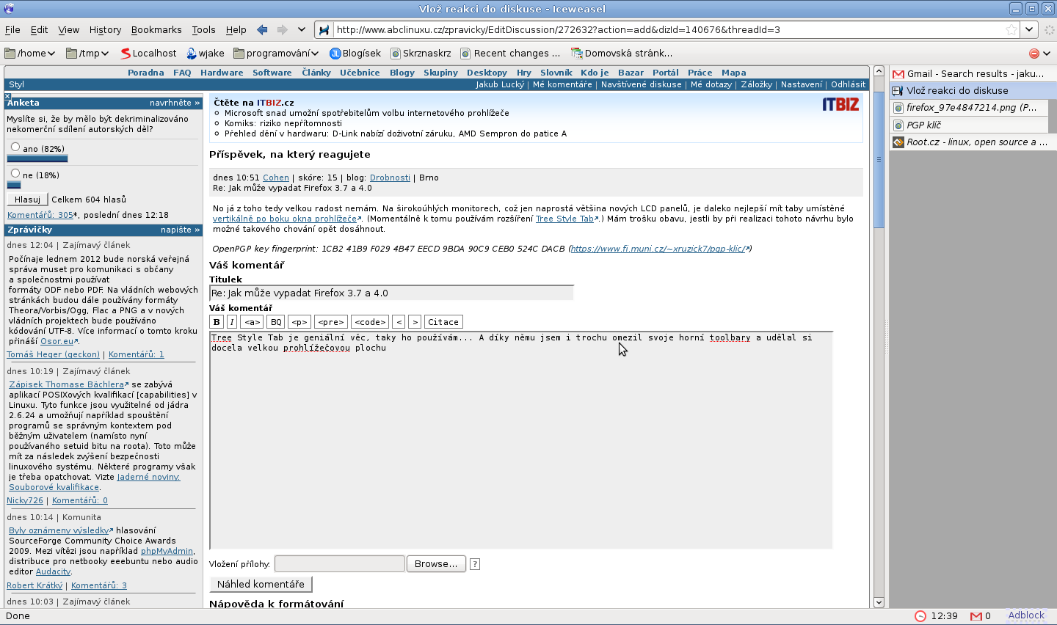Click the Italic formatting button
Screen dimensions: 1057x625
click(x=232, y=322)
